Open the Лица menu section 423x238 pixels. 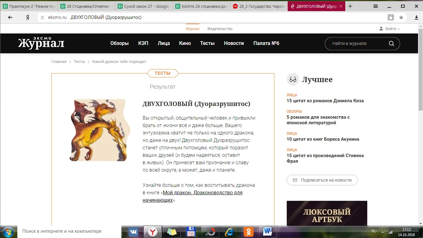tap(164, 43)
